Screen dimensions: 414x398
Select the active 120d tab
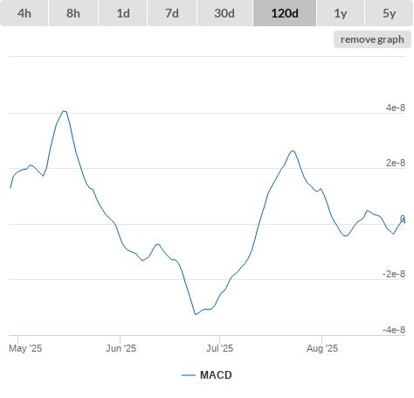[285, 13]
